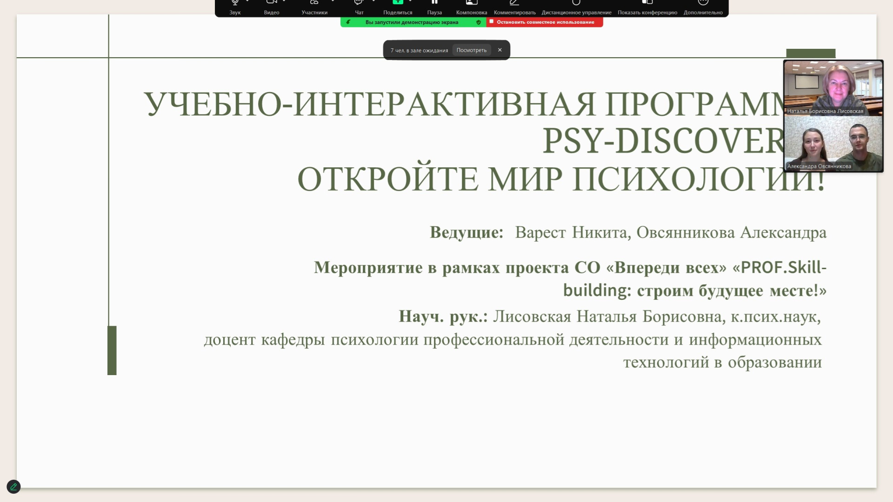Image resolution: width=893 pixels, height=502 pixels.
Task: Click Показать конференцию button
Action: [647, 7]
